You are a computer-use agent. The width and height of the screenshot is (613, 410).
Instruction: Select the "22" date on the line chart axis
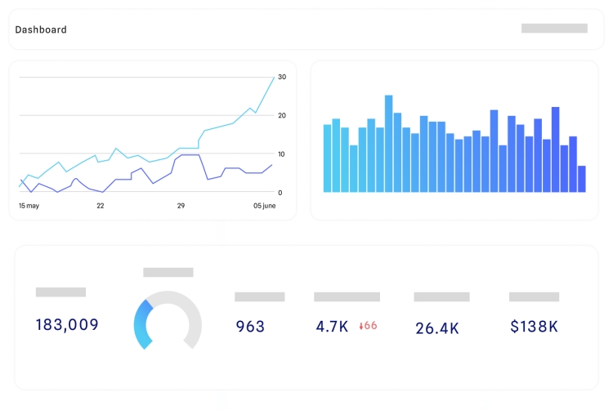(100, 206)
